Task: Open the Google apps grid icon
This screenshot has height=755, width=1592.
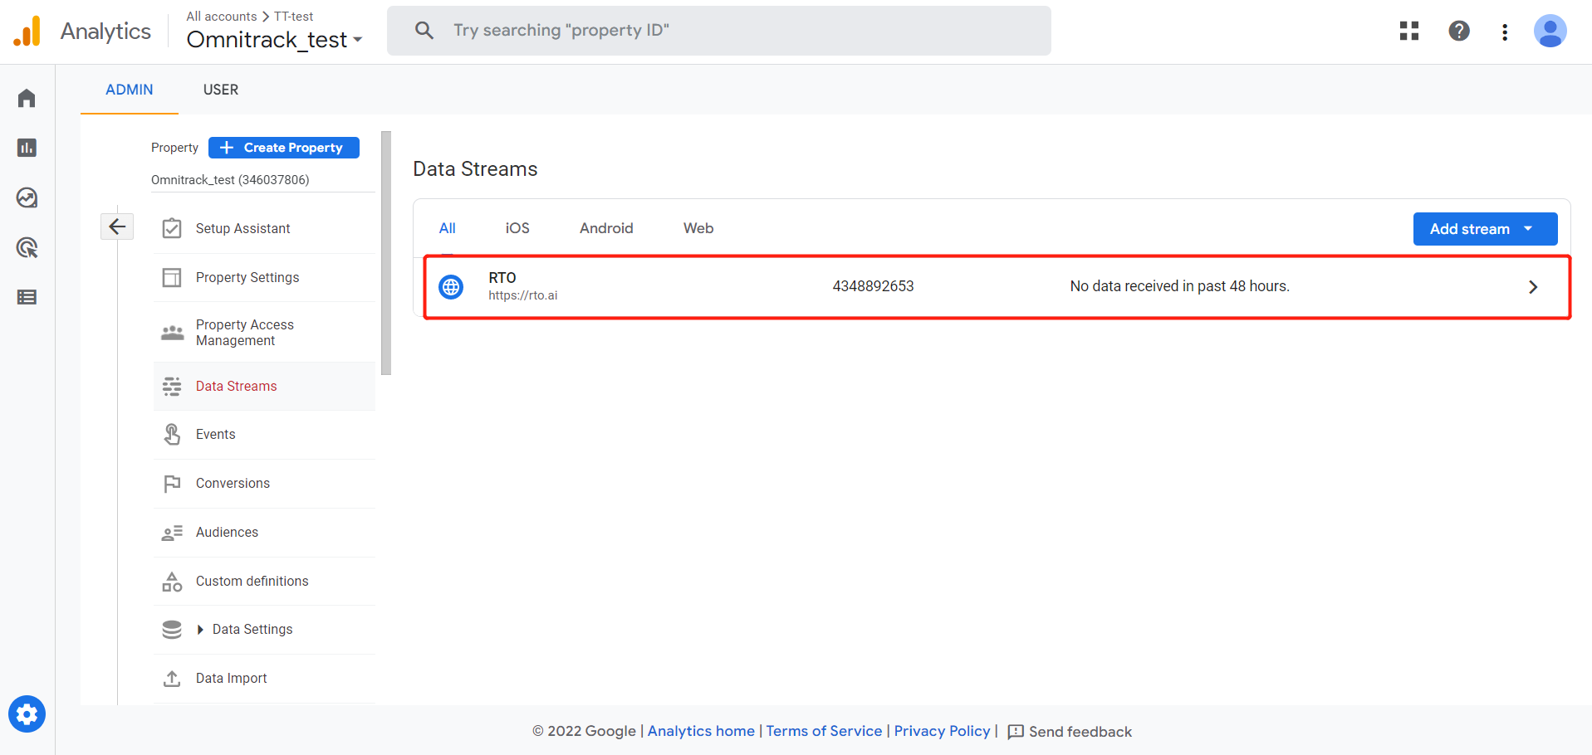Action: 1409,31
